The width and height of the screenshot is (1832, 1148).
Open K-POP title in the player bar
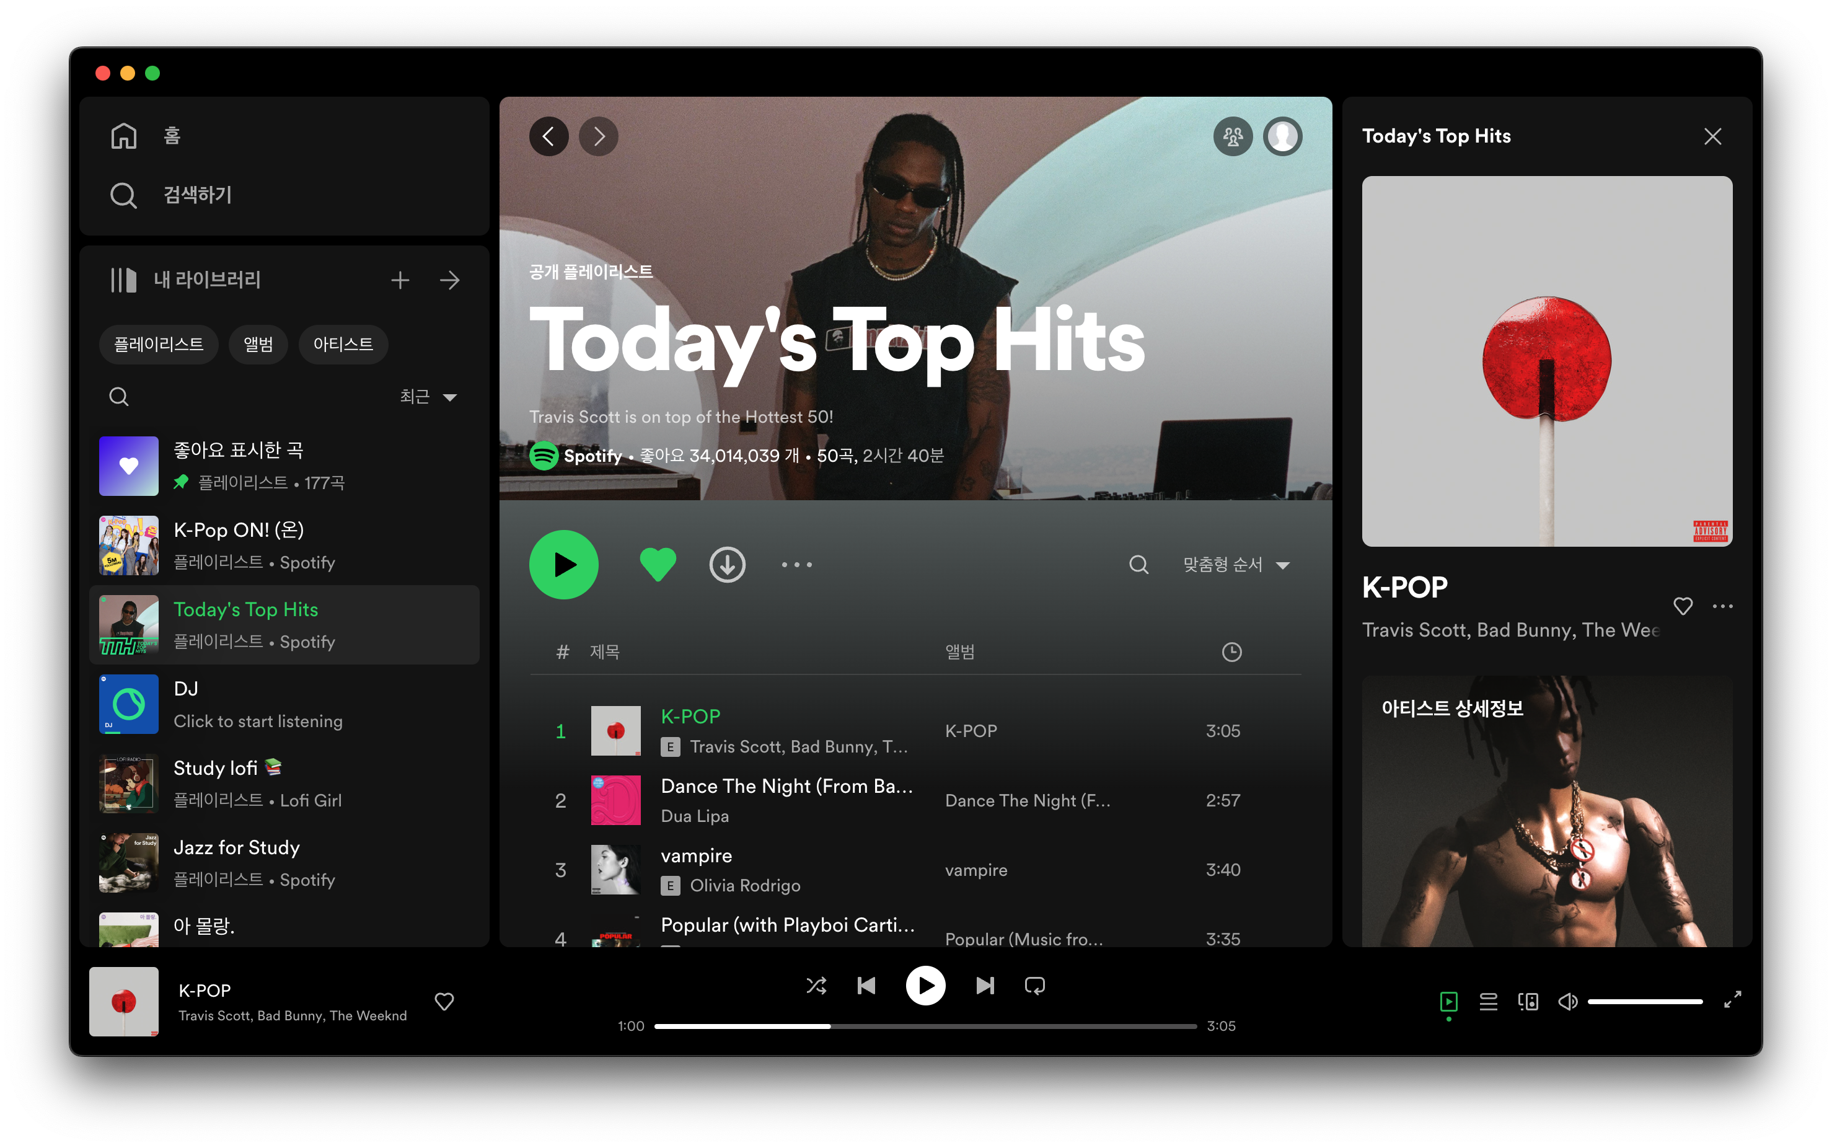(x=205, y=990)
